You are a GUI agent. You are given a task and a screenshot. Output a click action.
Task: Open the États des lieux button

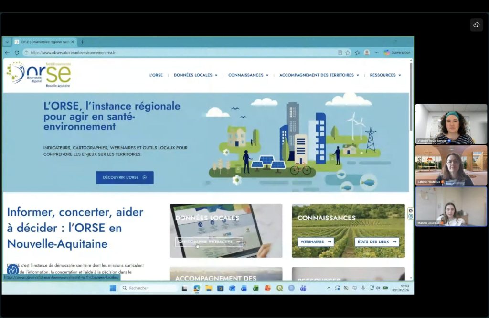(377, 242)
